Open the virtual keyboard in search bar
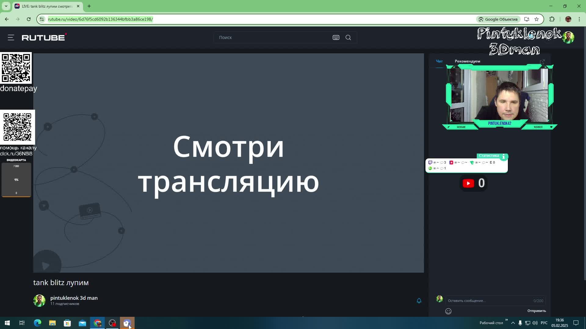 point(336,37)
